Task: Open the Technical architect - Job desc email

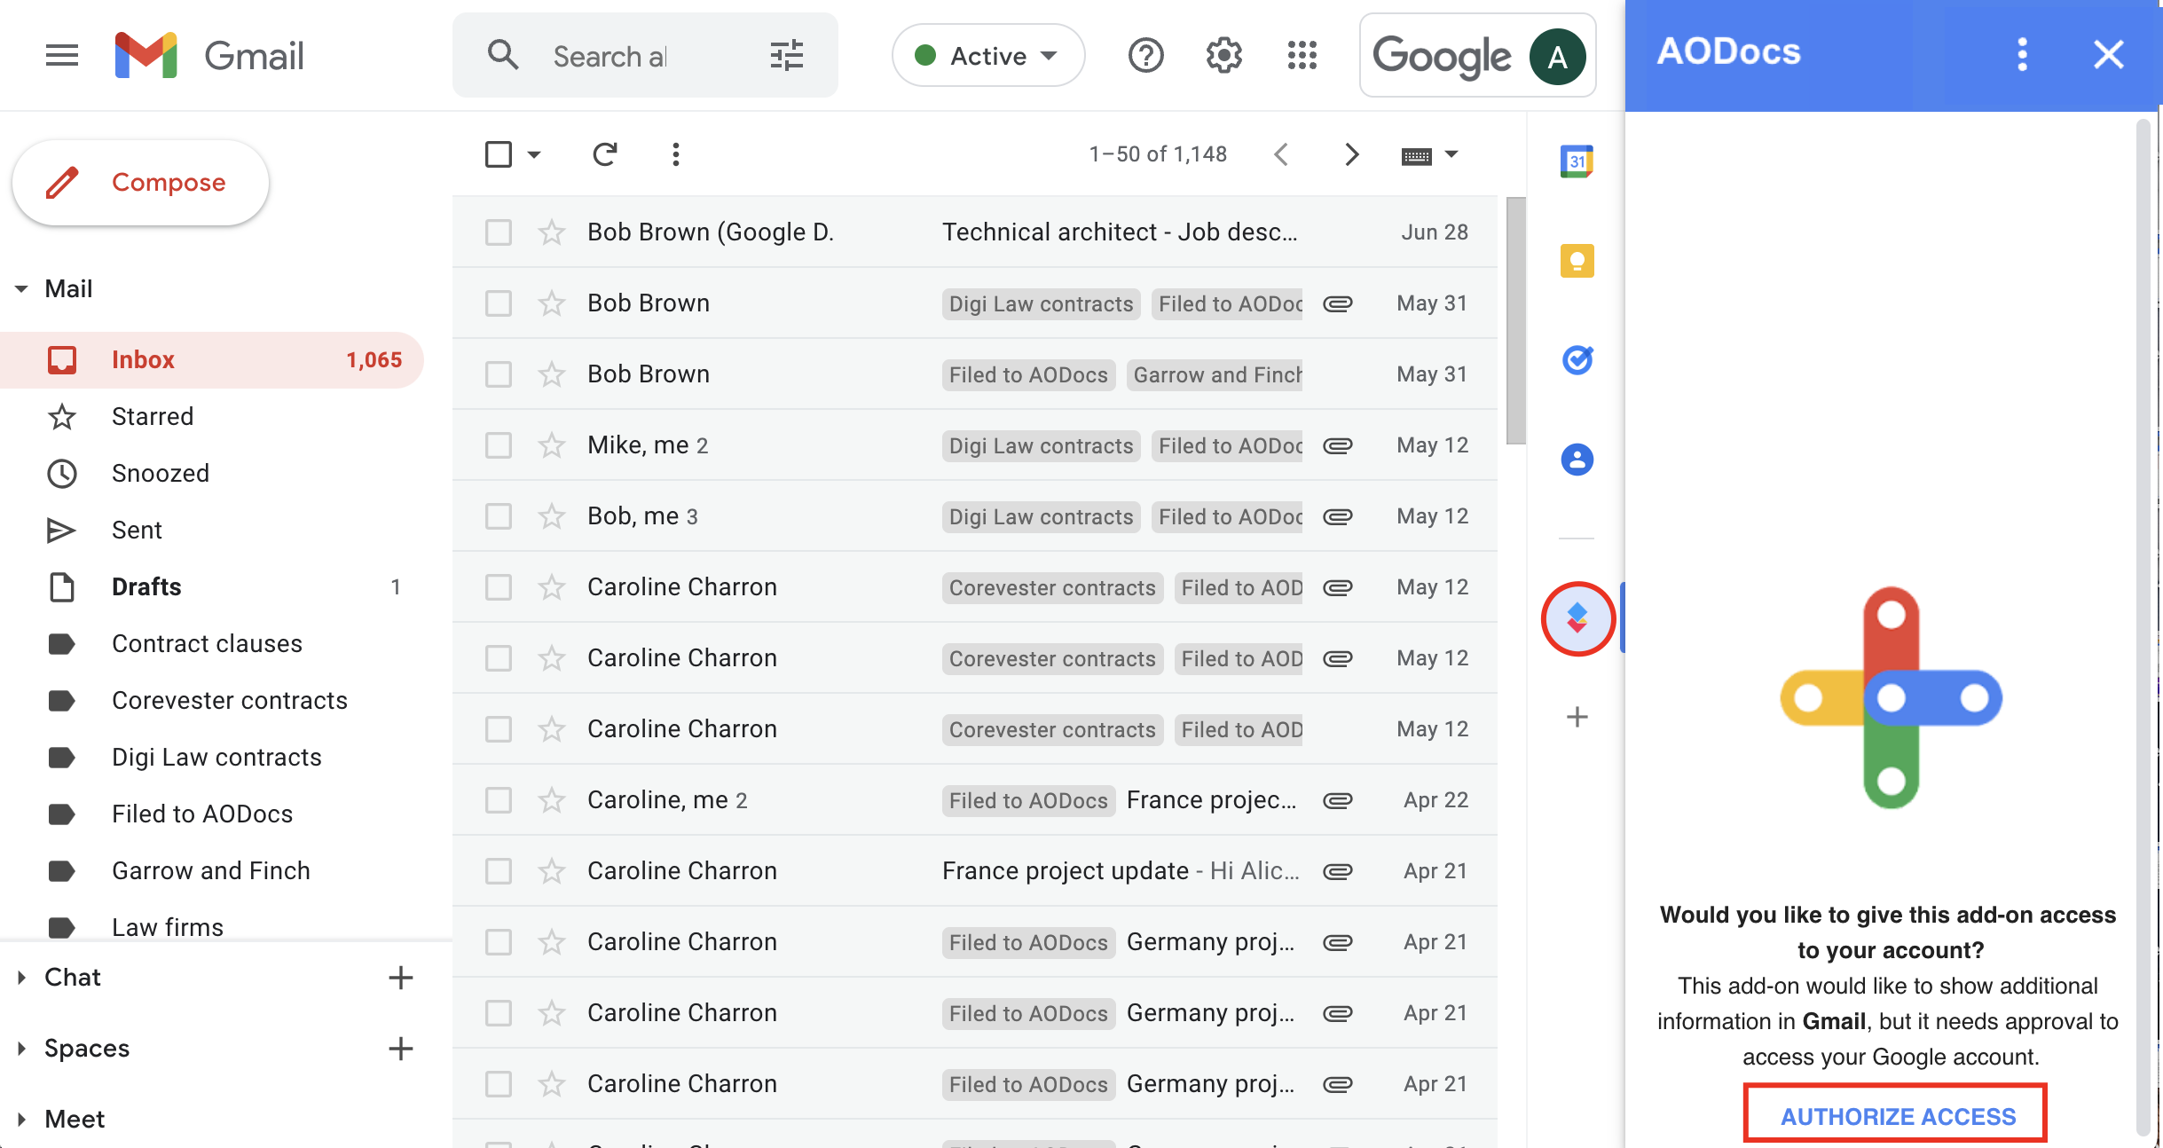Action: click(974, 232)
